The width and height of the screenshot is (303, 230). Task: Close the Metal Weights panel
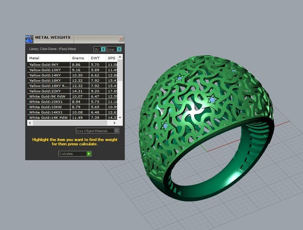click(x=121, y=39)
